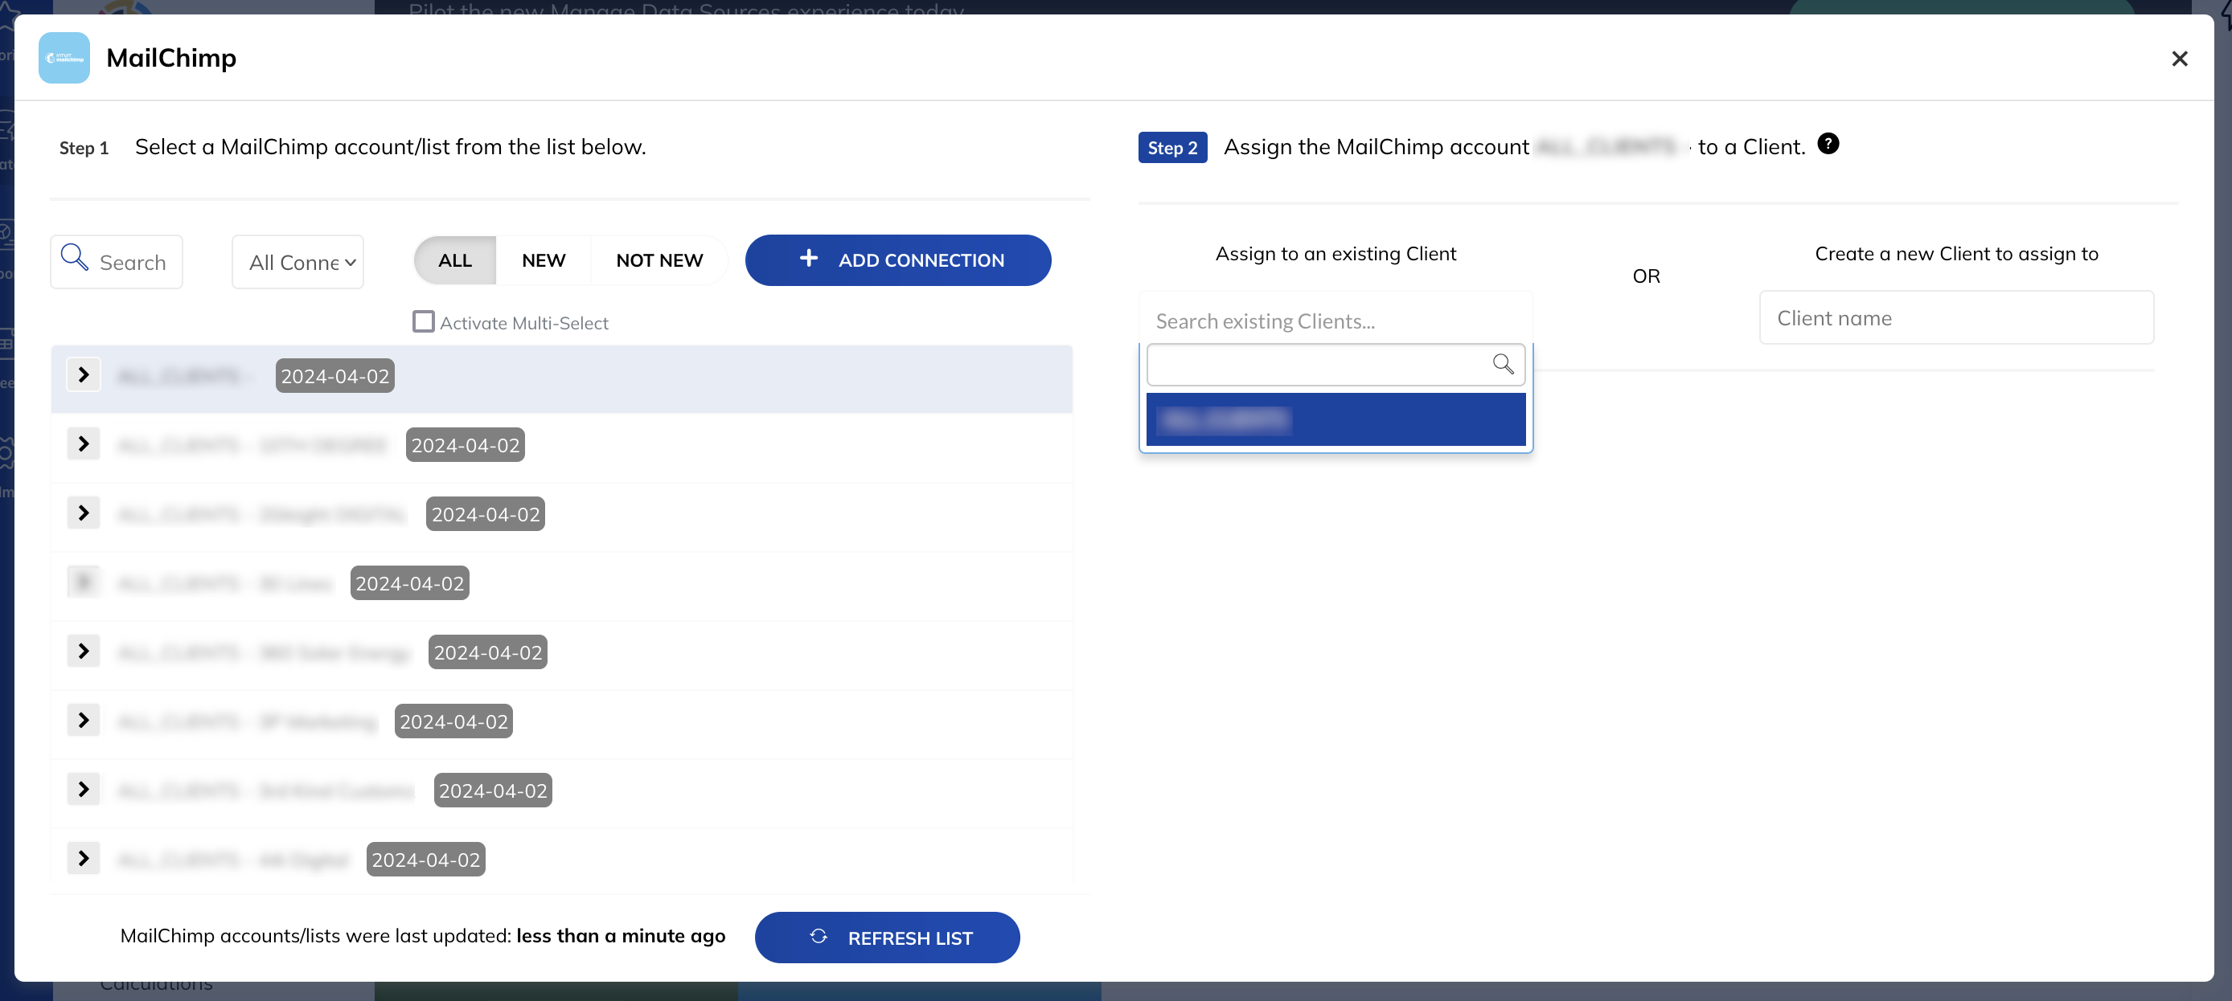Click the REFRESH LIST button
The height and width of the screenshot is (1001, 2232).
tap(888, 938)
